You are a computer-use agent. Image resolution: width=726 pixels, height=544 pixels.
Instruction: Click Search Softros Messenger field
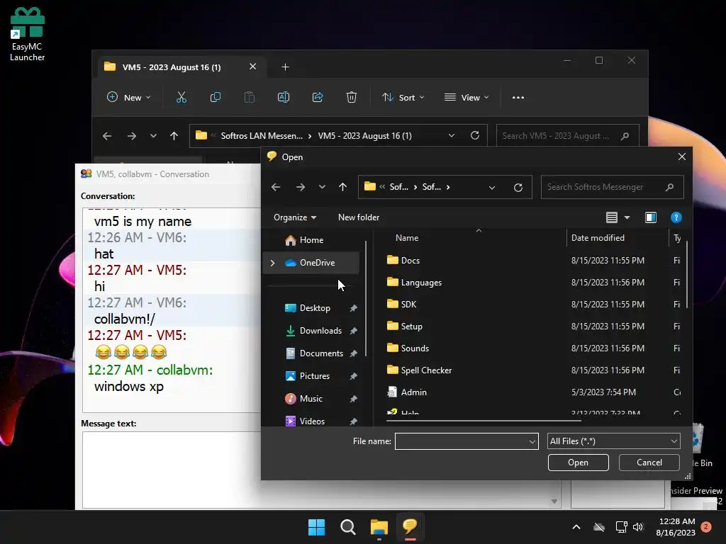coord(612,187)
